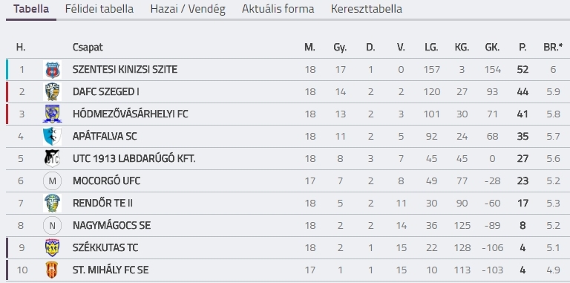Click the Székkutas TC team badge

click(x=52, y=247)
